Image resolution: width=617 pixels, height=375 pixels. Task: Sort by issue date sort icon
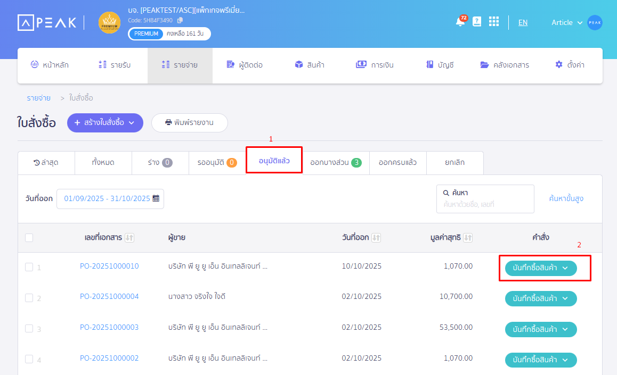pyautogui.click(x=376, y=238)
